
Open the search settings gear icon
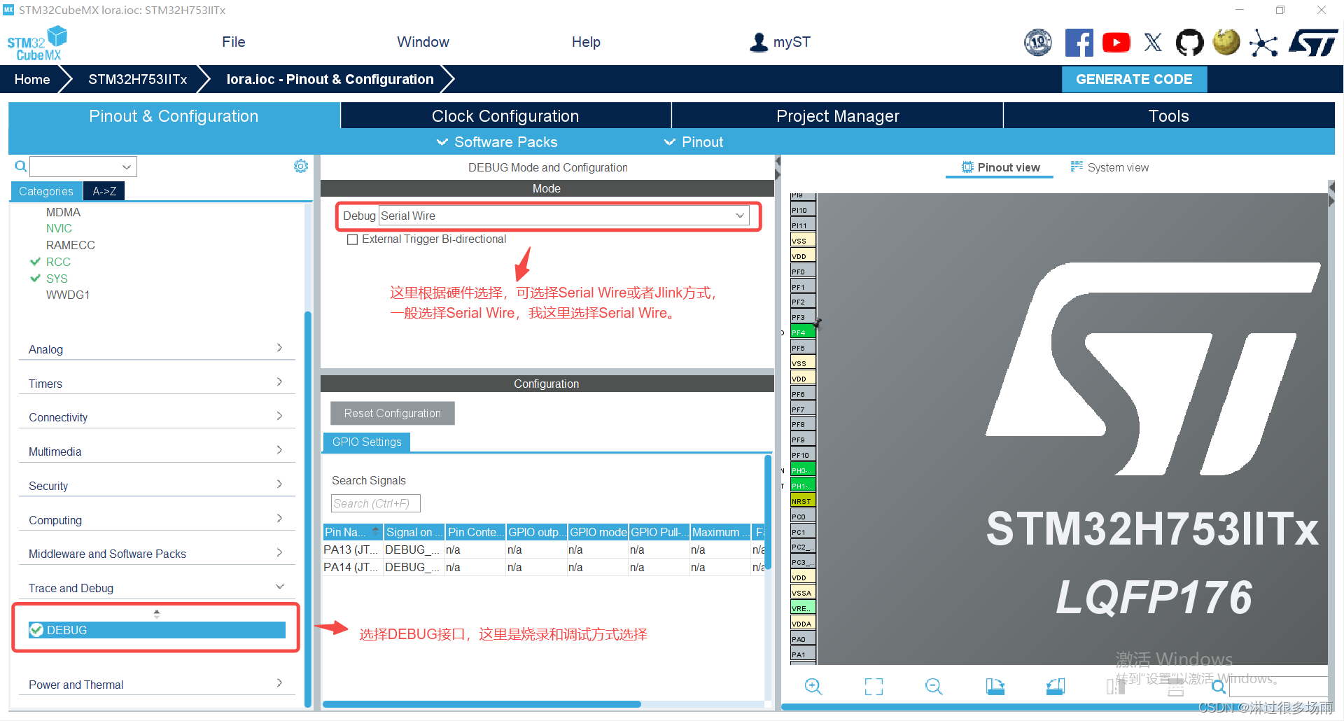(x=300, y=166)
